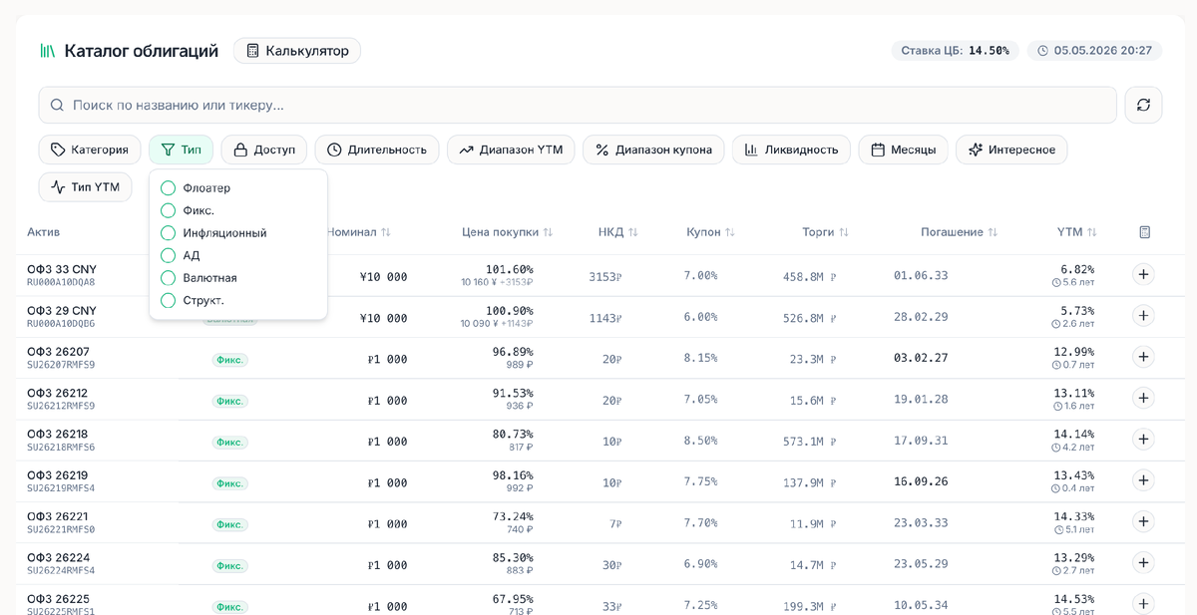Image resolution: width=1197 pixels, height=615 pixels.
Task: Open the ОФЗ 33 CNY bond row
Action: (x=598, y=275)
